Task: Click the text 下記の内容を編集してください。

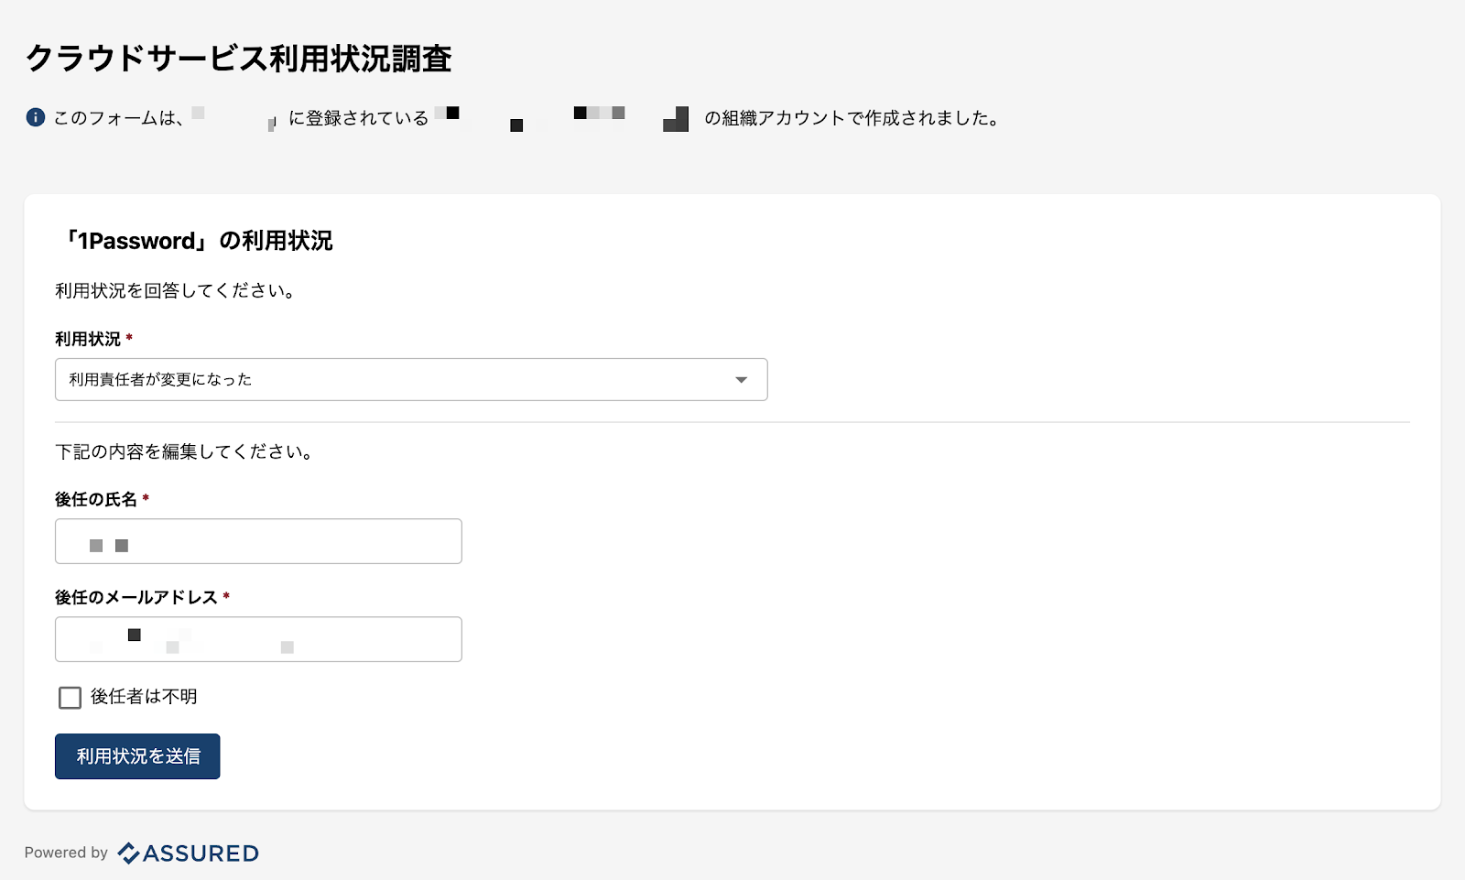Action: point(184,452)
